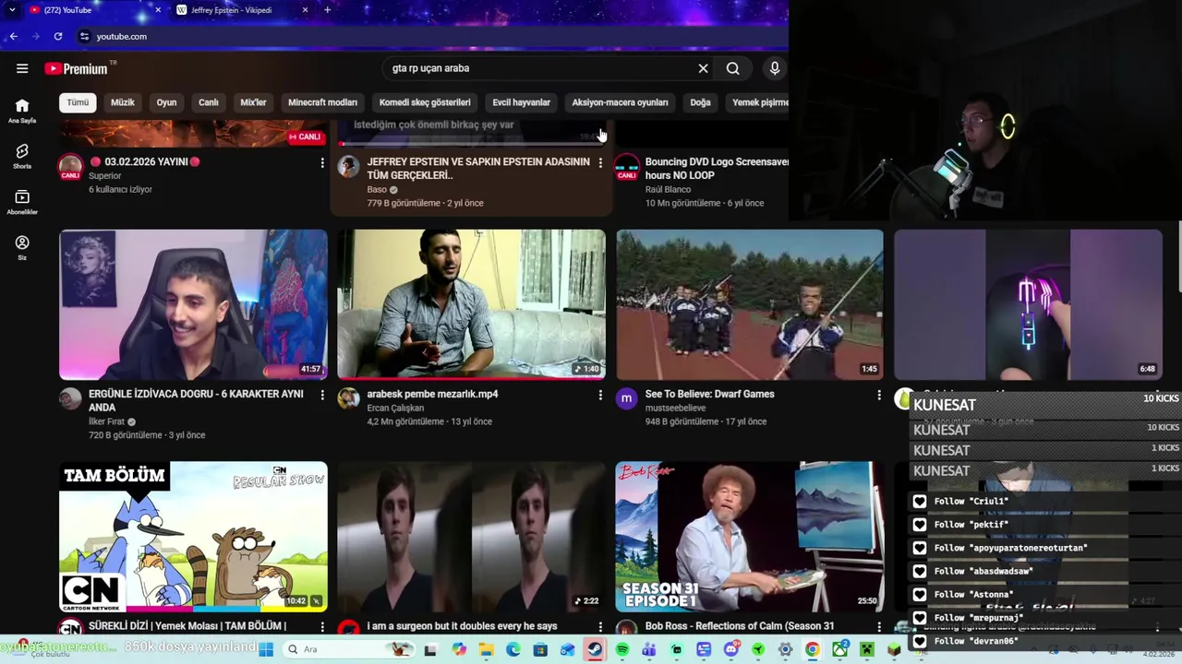This screenshot has width=1182, height=664.
Task: Open Shorts from the sidebar
Action: [22, 156]
